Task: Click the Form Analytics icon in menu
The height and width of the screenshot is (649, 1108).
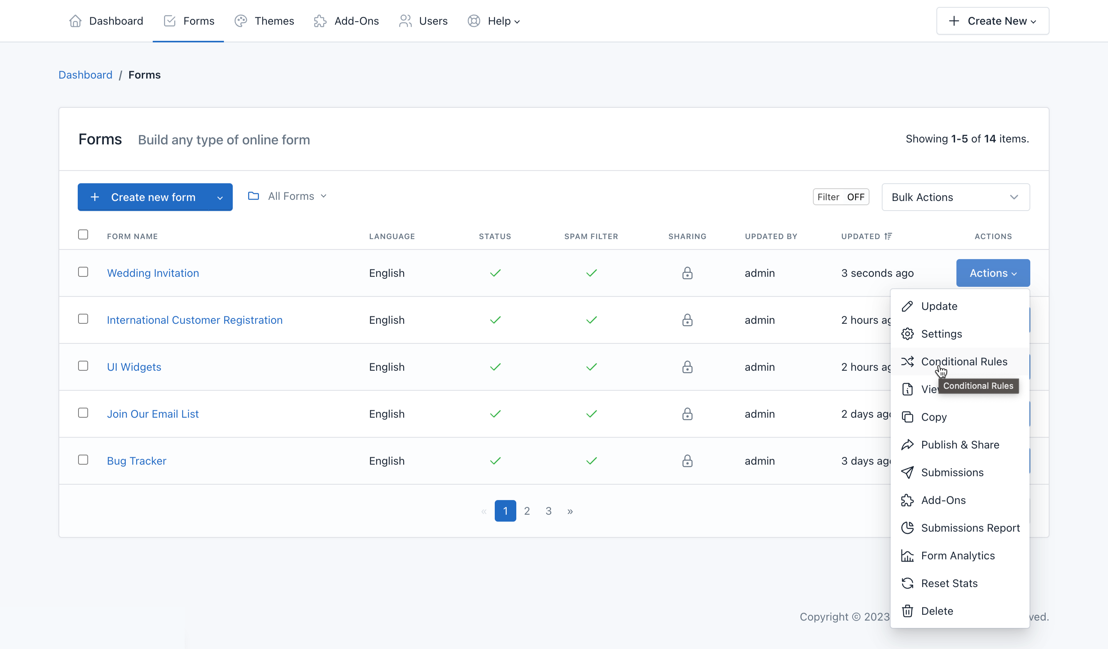Action: click(x=908, y=555)
